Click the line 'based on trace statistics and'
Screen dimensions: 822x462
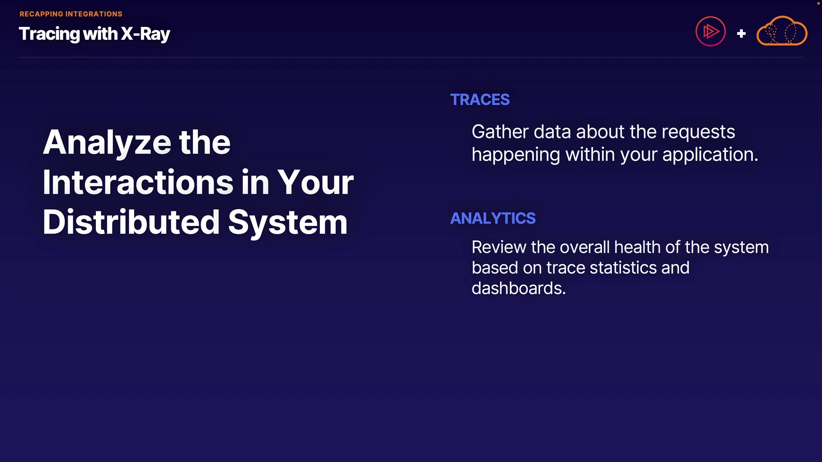pyautogui.click(x=581, y=268)
